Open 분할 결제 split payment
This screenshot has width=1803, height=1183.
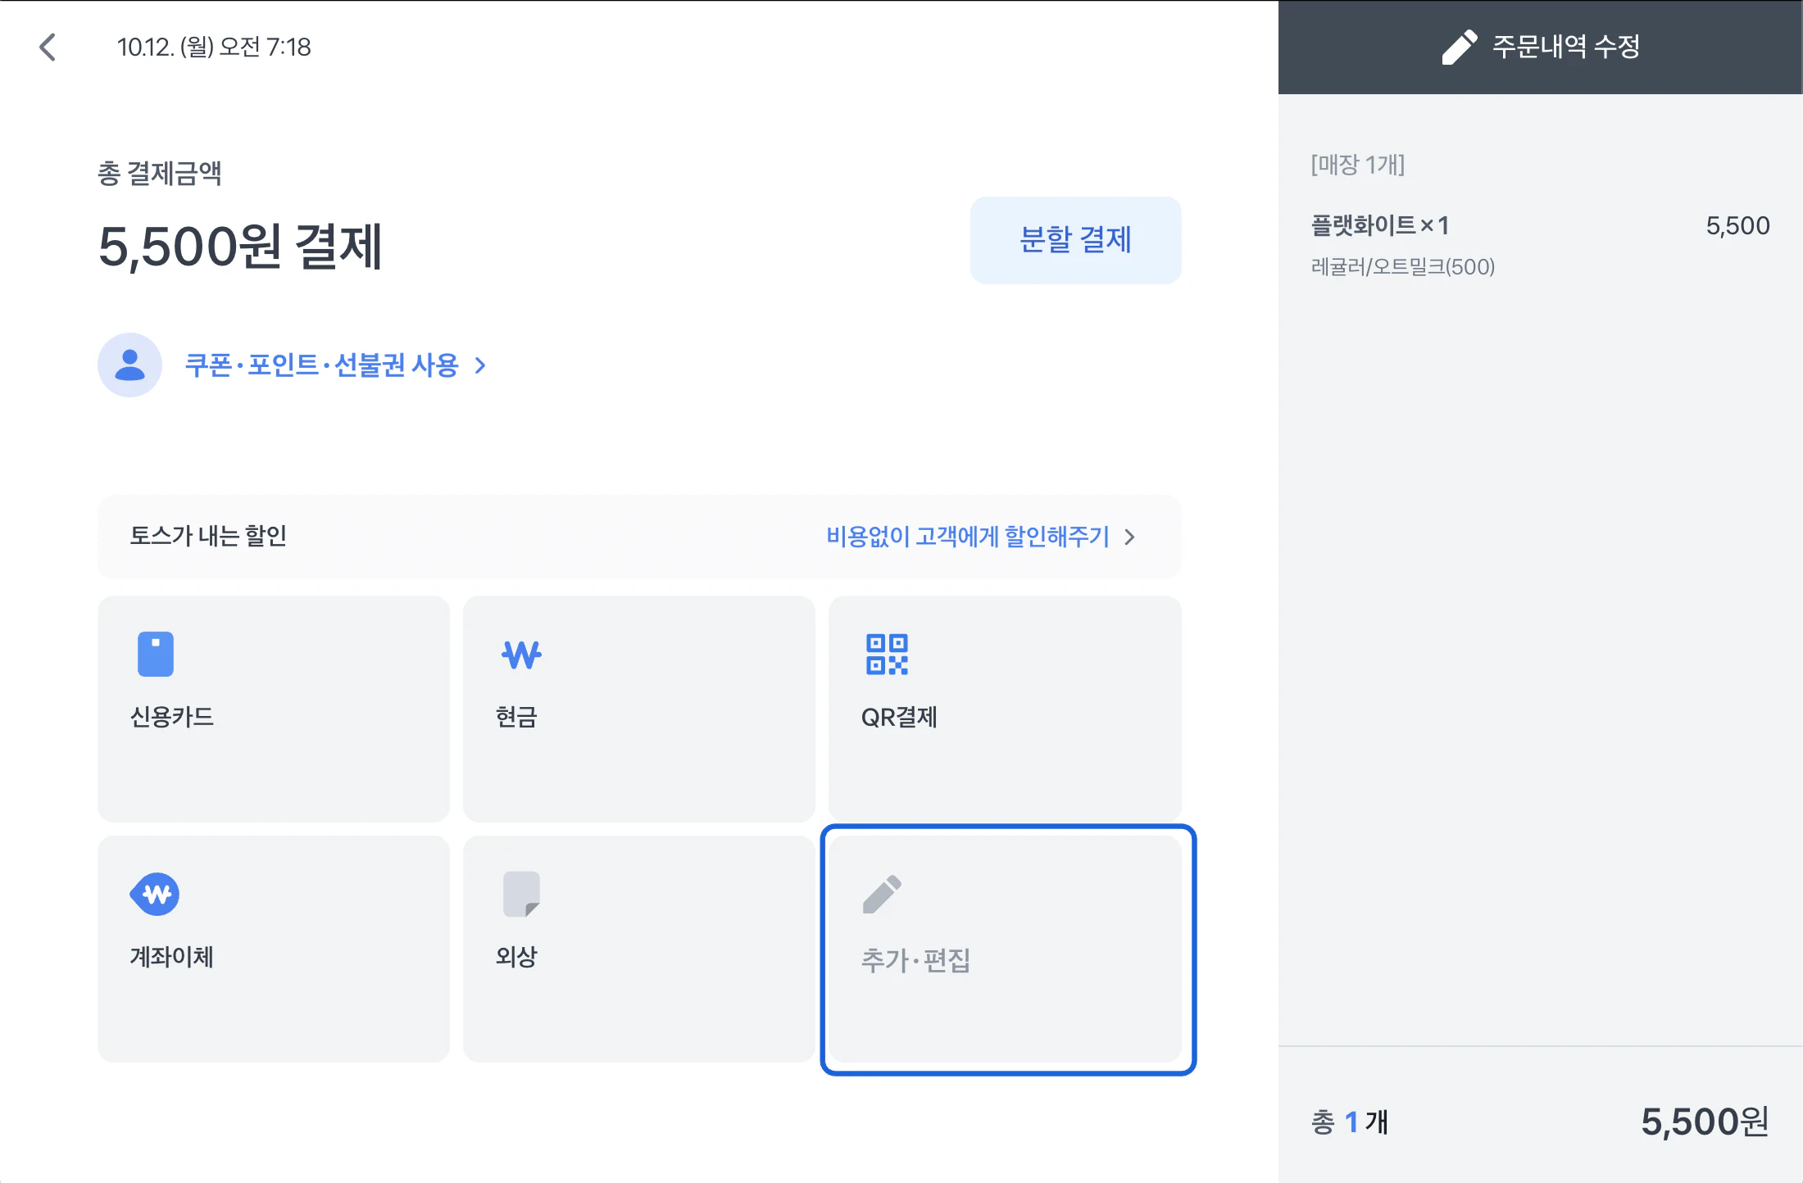click(x=1075, y=240)
